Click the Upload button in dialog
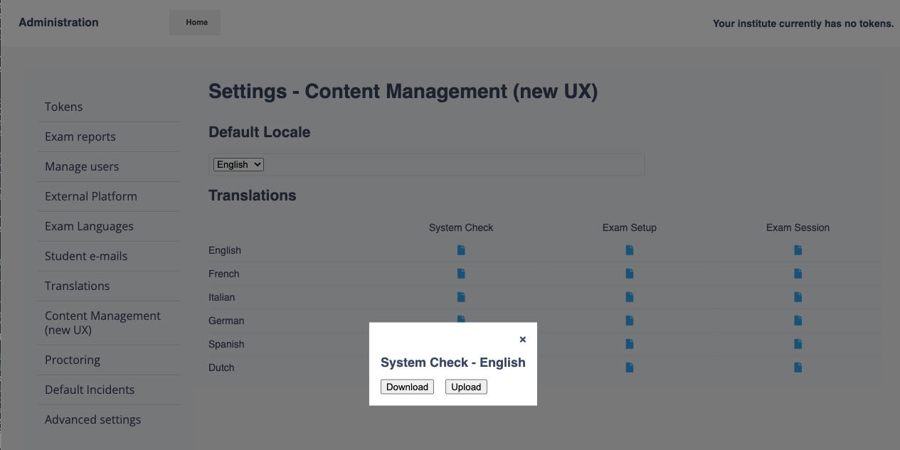This screenshot has width=900, height=450. [x=466, y=387]
